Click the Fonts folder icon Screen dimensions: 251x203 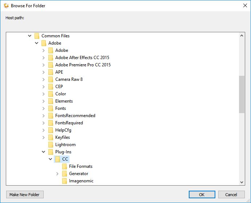point(51,108)
